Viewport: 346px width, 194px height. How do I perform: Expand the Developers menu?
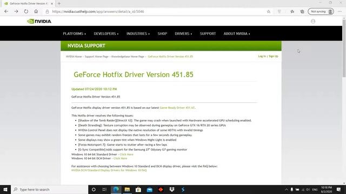(x=106, y=33)
